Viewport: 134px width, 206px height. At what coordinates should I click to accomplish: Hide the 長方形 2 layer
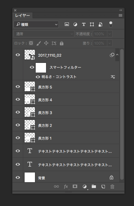pyautogui.click(x=18, y=125)
